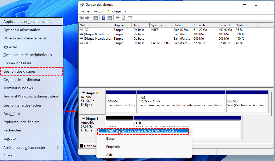
Task: Select the Disque 0 partition row with 100 Mo
Action: point(168,34)
